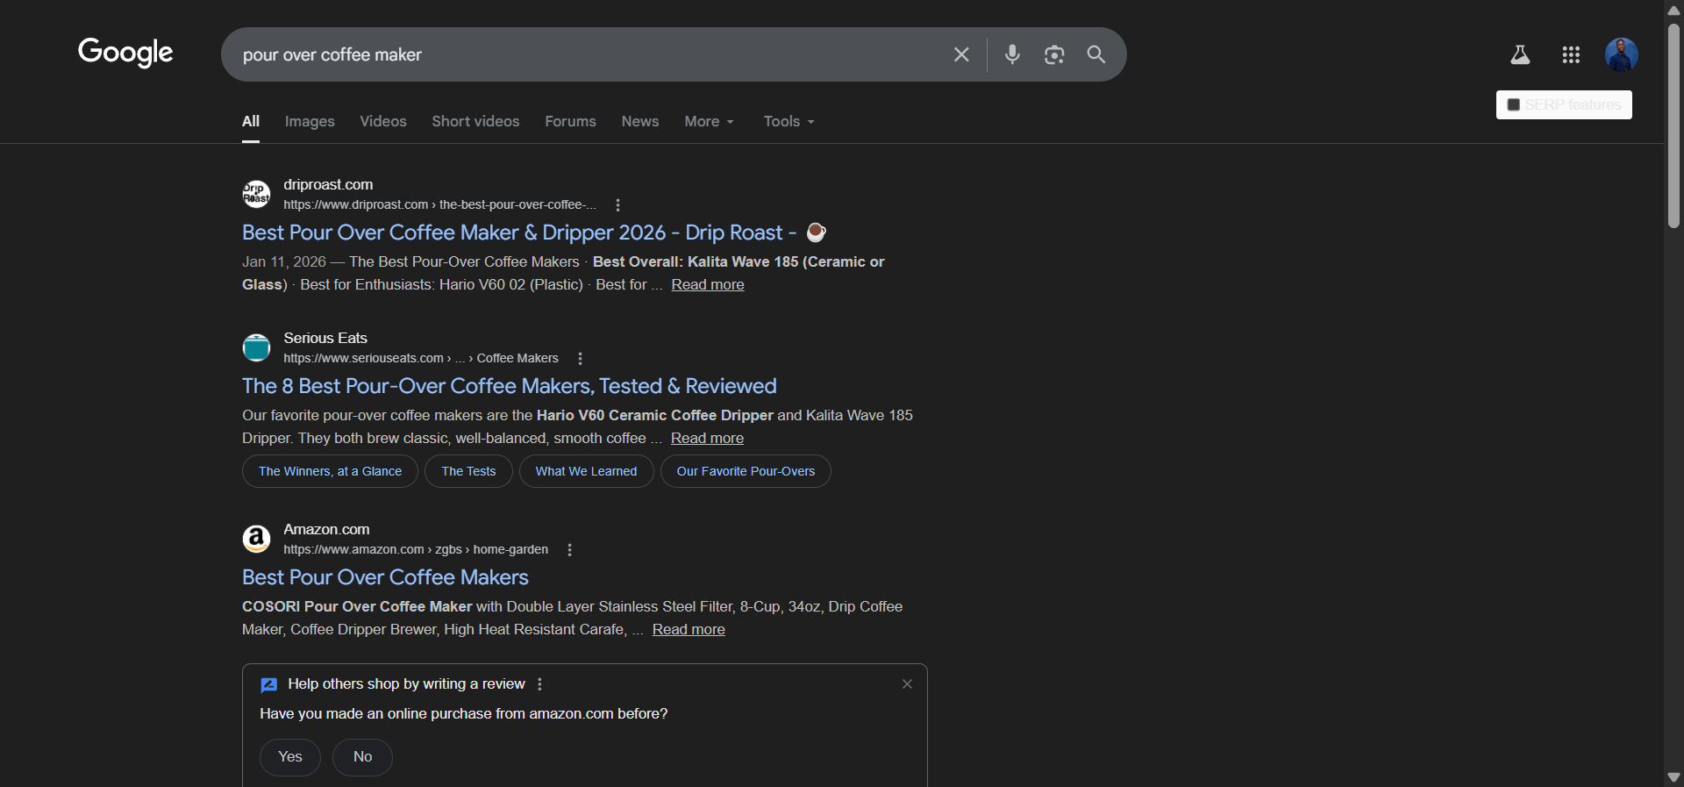Switch to the Images tab
Screen dimensions: 1684x787
pyautogui.click(x=310, y=121)
